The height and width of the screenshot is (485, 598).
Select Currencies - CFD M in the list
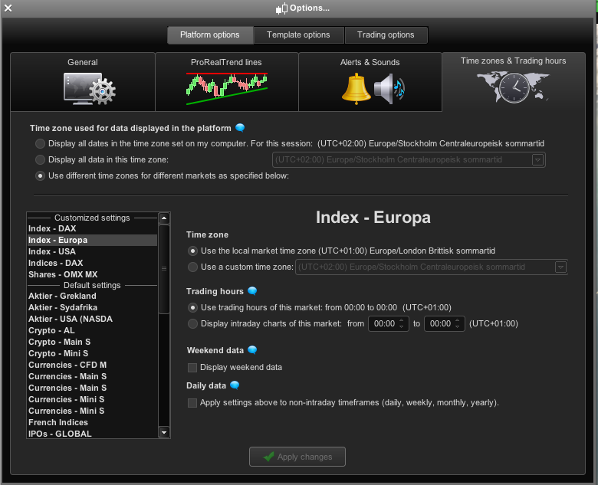click(x=92, y=365)
